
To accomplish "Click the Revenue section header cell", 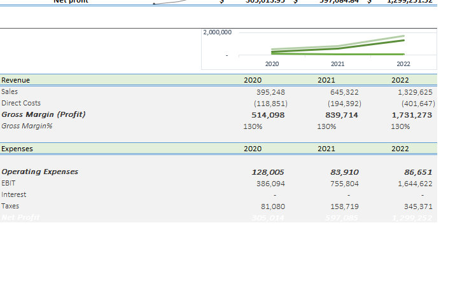I will tap(16, 80).
